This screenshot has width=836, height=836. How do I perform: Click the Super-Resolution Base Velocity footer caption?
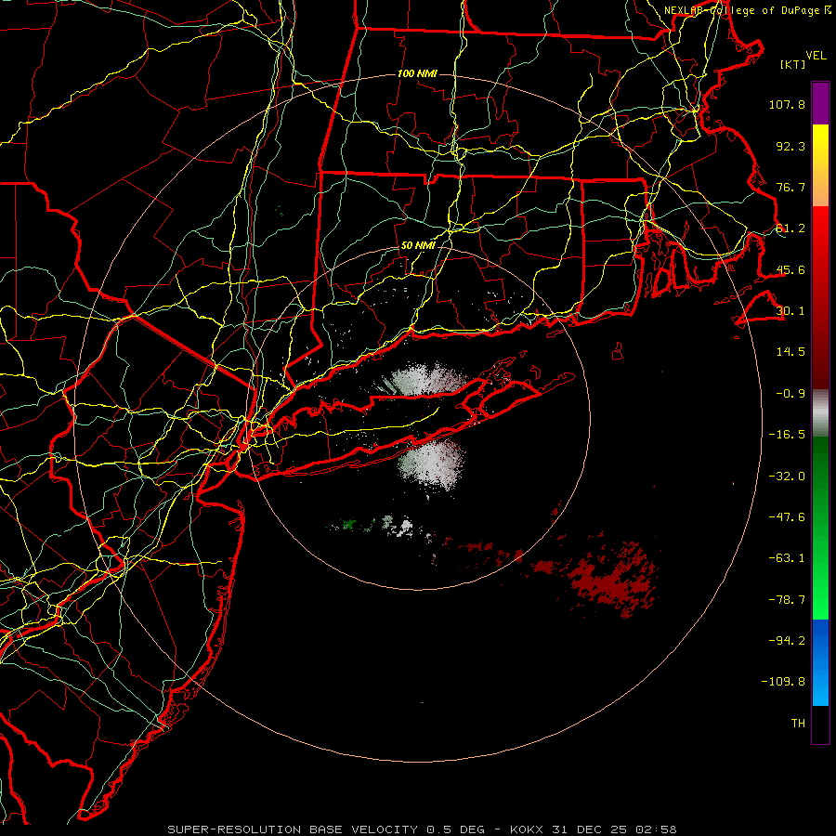(x=423, y=829)
